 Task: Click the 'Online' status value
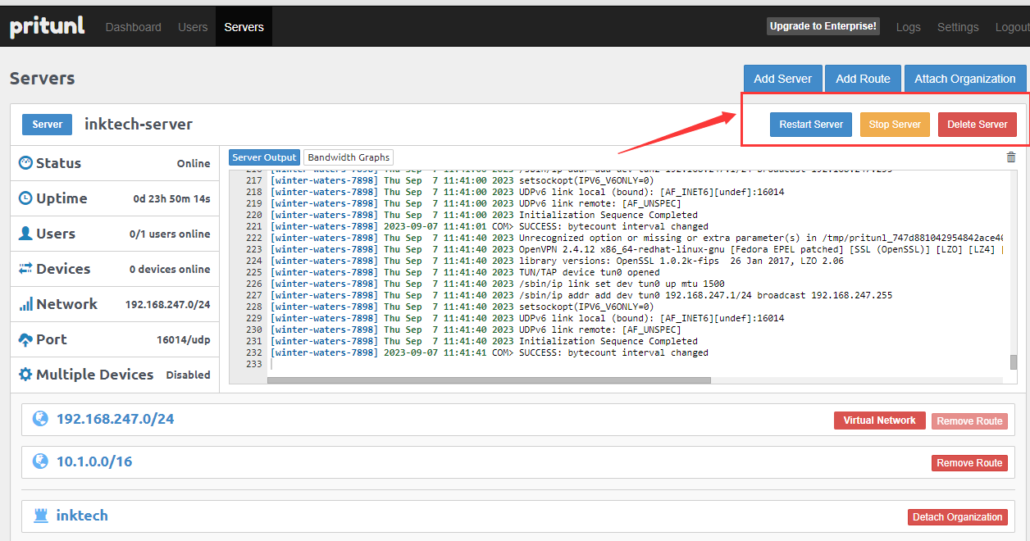point(194,163)
